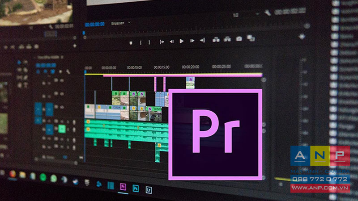
Task: Click the Extract button
Action: pos(227,39)
